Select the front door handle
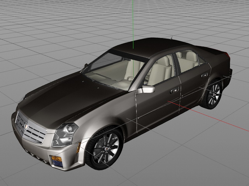The width and height of the screenshot is (249, 186). pyautogui.click(x=174, y=91)
